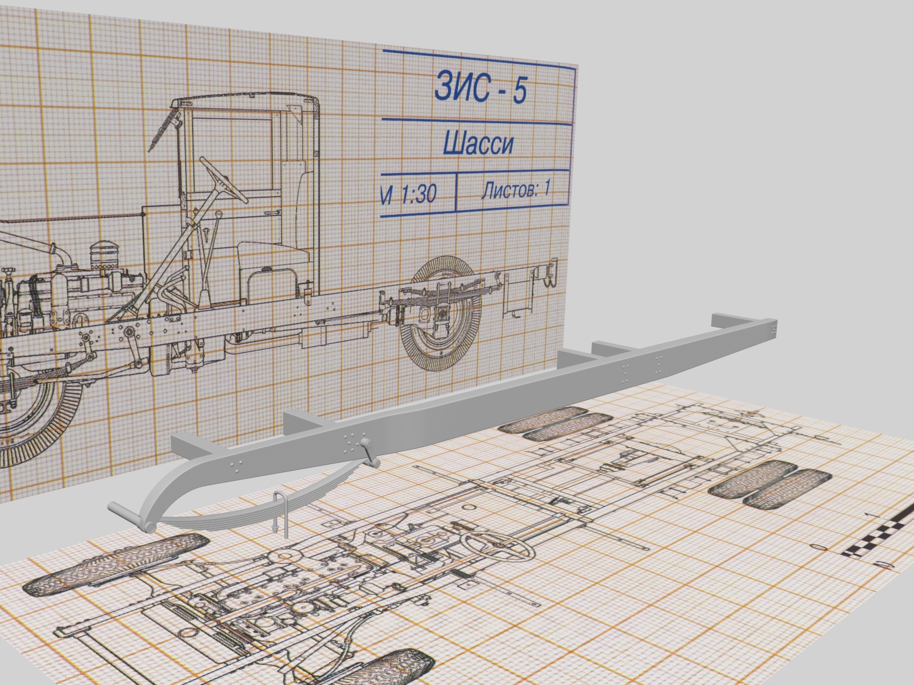This screenshot has height=685, width=914.
Task: Click the steering wheel in the top-view blueprint
Action: coord(497,546)
